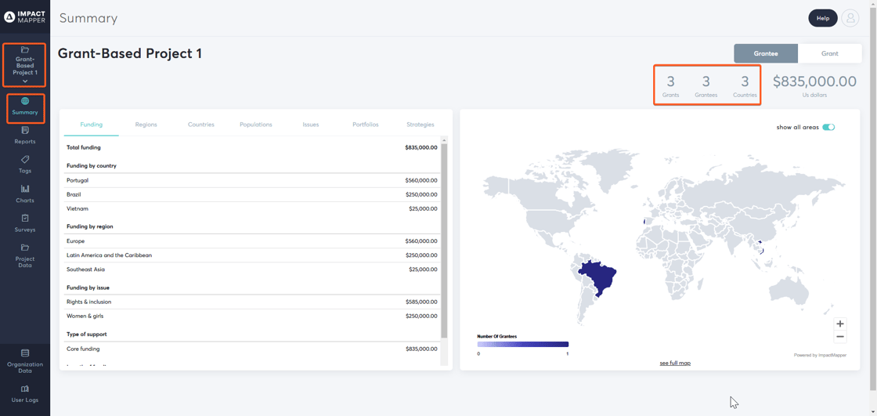Open Organization Data in sidebar

(x=25, y=360)
